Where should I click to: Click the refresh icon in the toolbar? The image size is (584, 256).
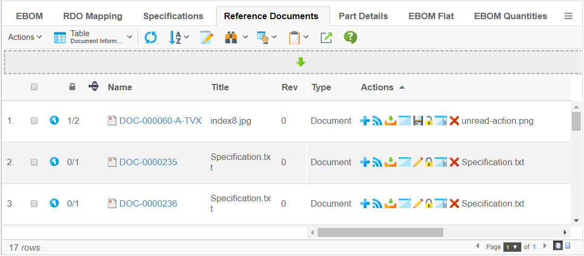tap(151, 38)
